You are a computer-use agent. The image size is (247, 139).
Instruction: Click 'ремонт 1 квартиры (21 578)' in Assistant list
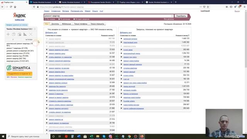(17, 48)
